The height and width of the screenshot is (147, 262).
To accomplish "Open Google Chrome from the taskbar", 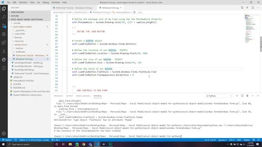I will click(x=84, y=144).
